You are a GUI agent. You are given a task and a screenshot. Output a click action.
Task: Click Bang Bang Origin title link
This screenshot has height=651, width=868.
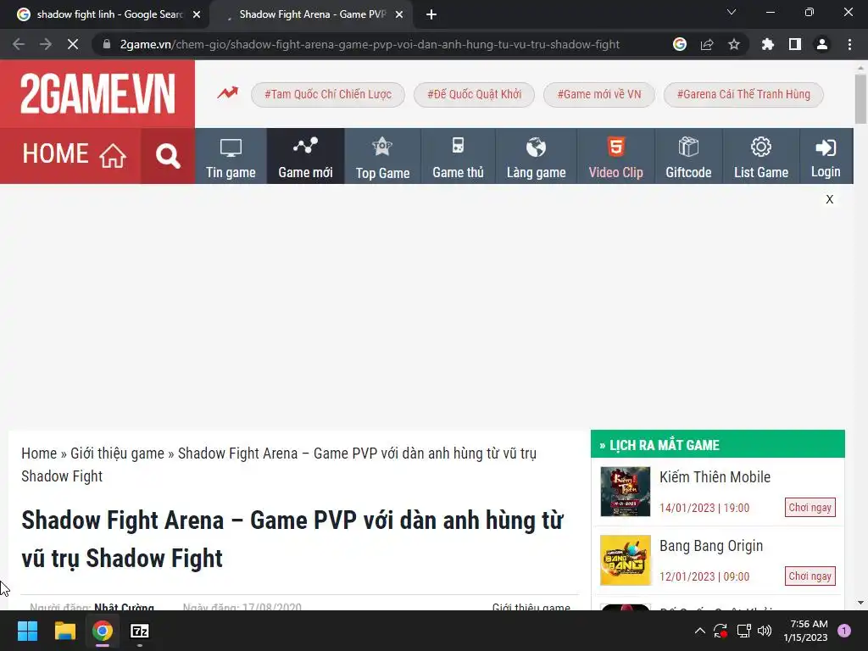point(711,546)
